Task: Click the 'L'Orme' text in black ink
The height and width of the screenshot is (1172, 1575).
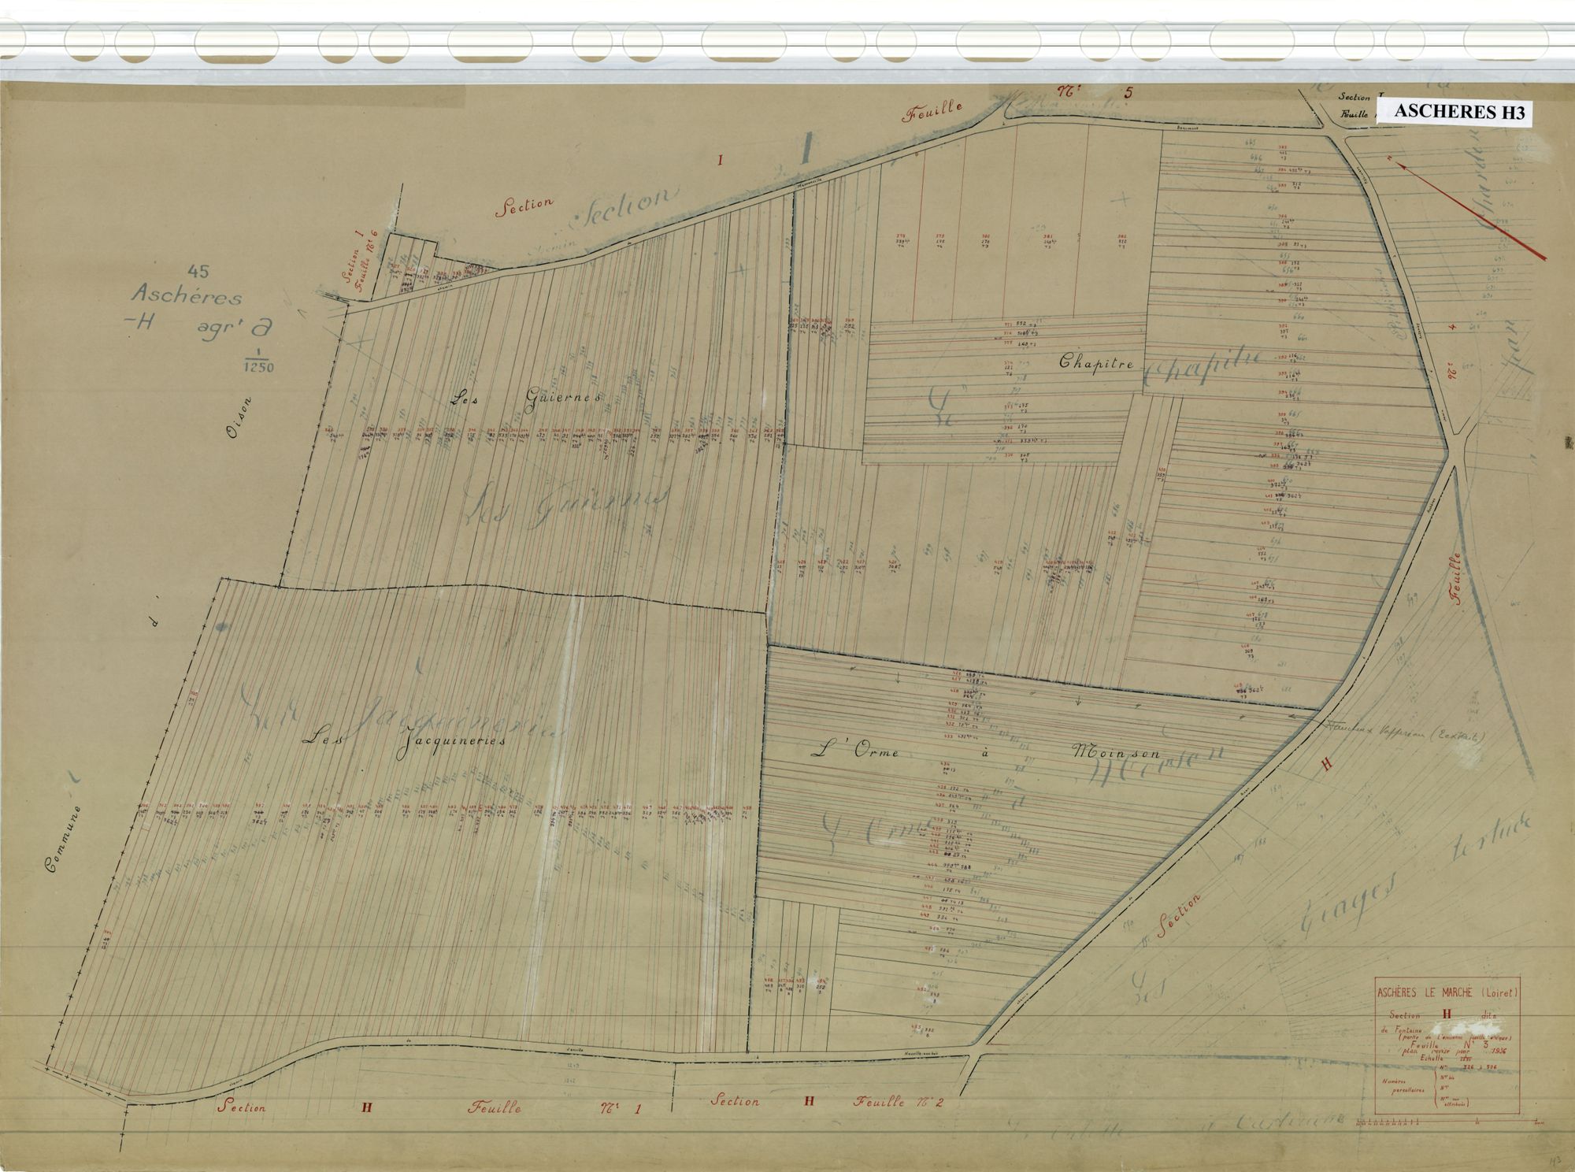Action: click(856, 751)
